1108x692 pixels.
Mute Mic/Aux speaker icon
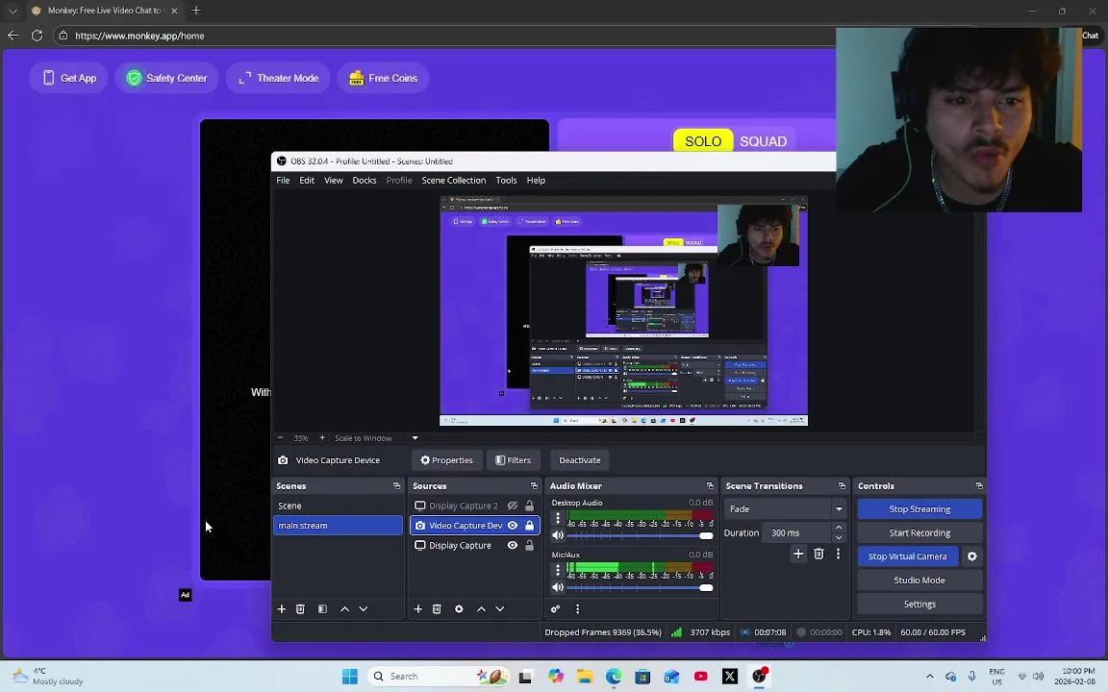(x=558, y=587)
